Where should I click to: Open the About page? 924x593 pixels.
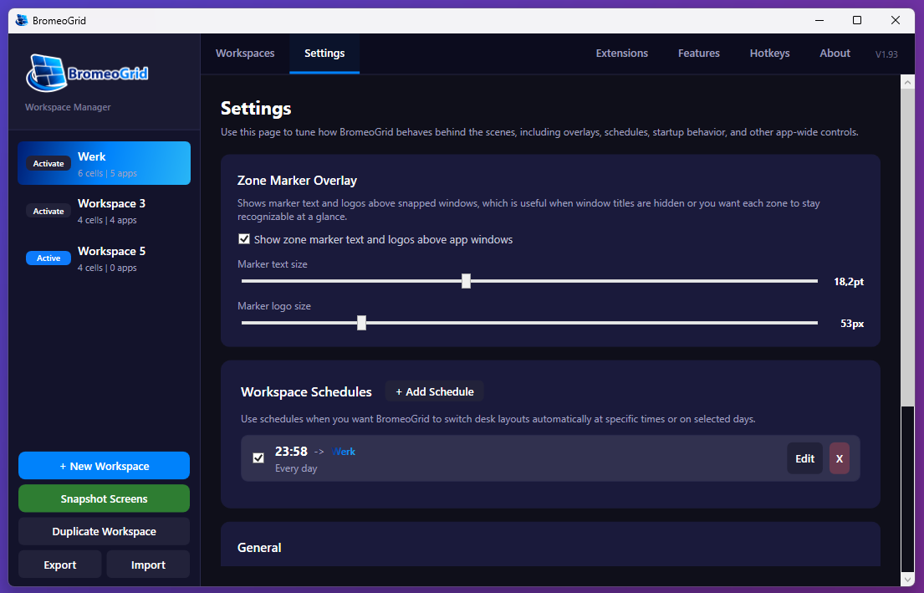(x=835, y=53)
